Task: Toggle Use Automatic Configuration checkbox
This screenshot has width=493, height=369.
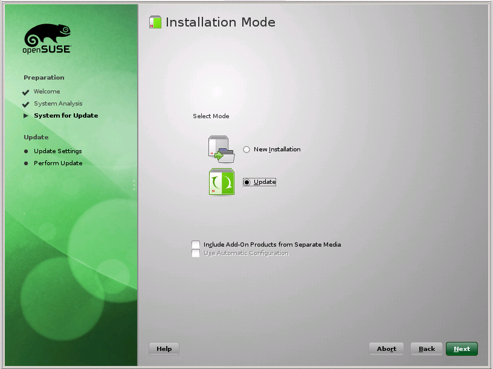Action: point(196,253)
